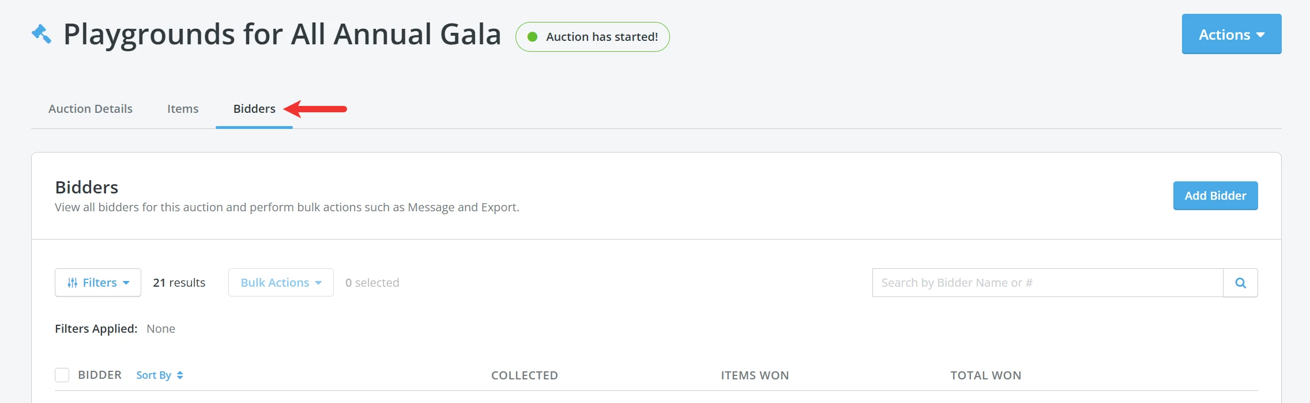Click the COLLECTED column header
1310x403 pixels.
[524, 375]
